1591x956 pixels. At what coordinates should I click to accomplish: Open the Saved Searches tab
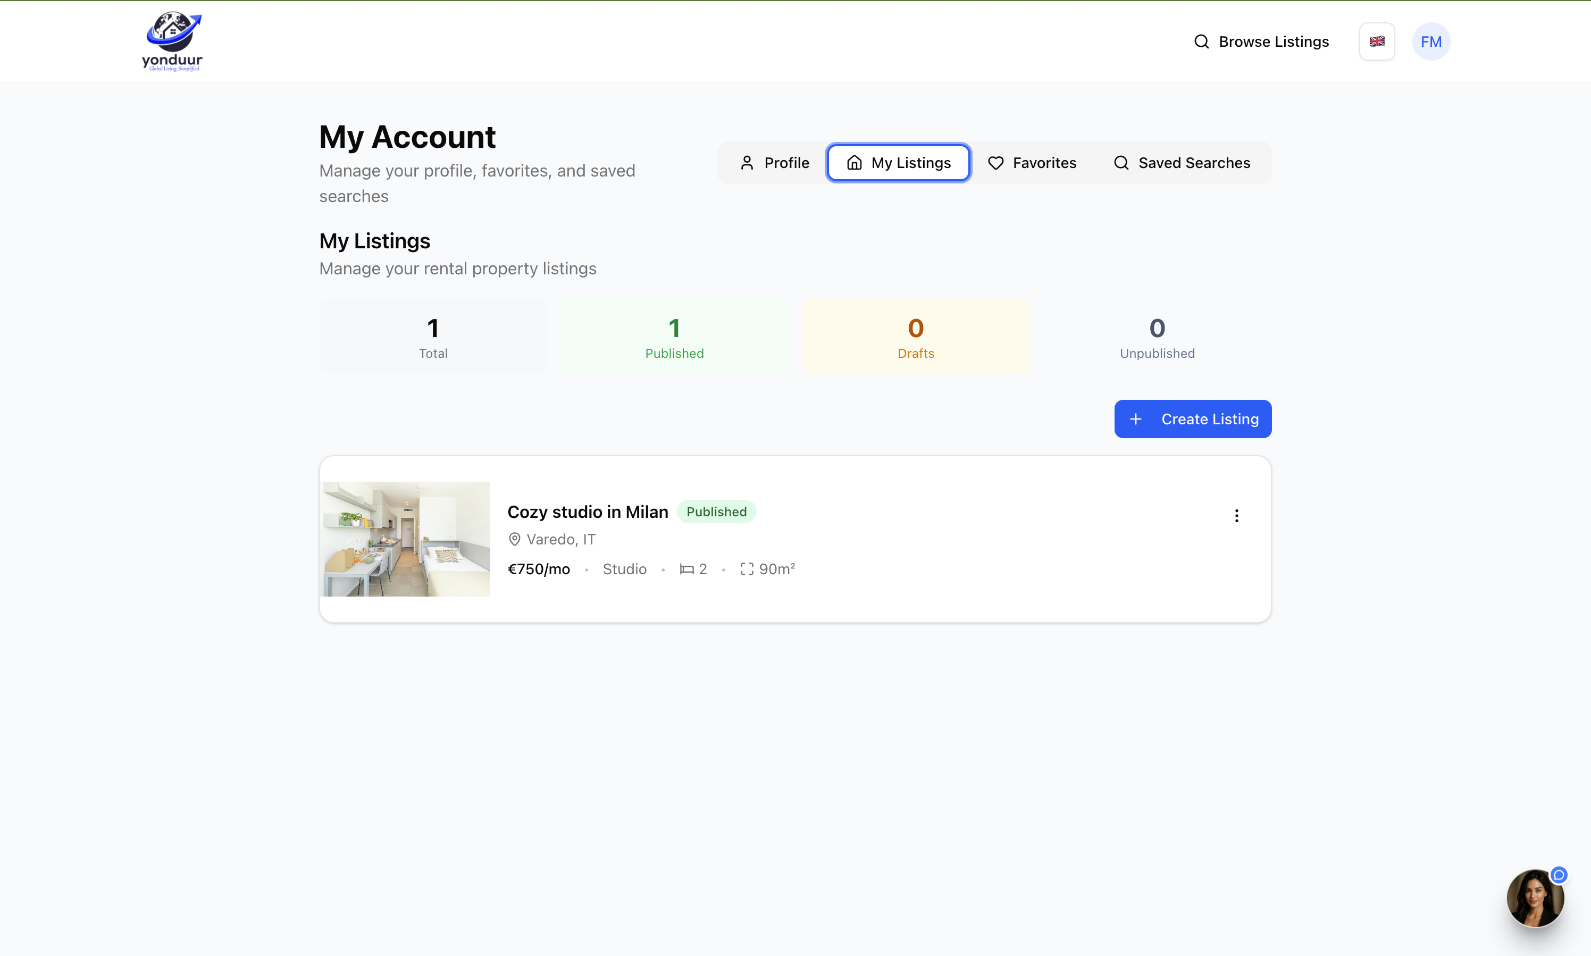(1182, 163)
